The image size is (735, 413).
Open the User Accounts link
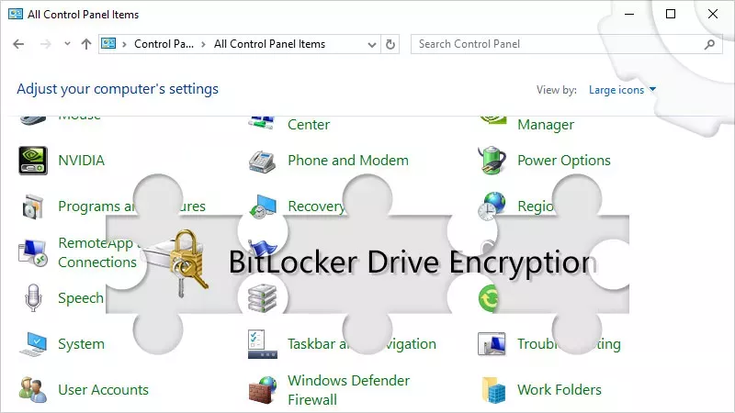pyautogui.click(x=103, y=389)
